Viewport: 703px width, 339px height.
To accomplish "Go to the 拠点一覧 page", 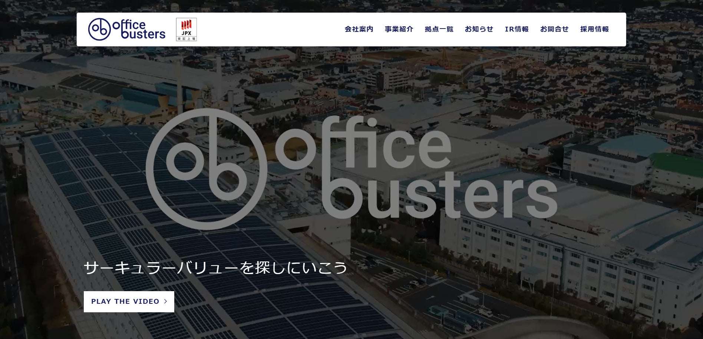I will (x=439, y=29).
